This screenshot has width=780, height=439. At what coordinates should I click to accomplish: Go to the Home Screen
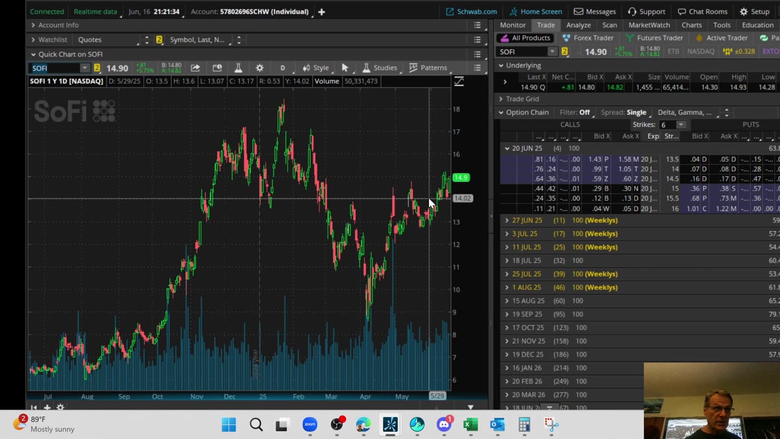pyautogui.click(x=536, y=12)
